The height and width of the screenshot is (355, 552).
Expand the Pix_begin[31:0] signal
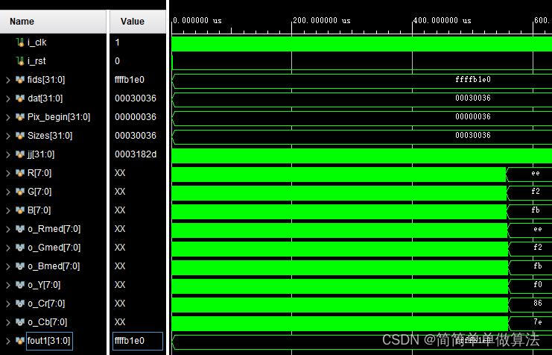click(7, 117)
